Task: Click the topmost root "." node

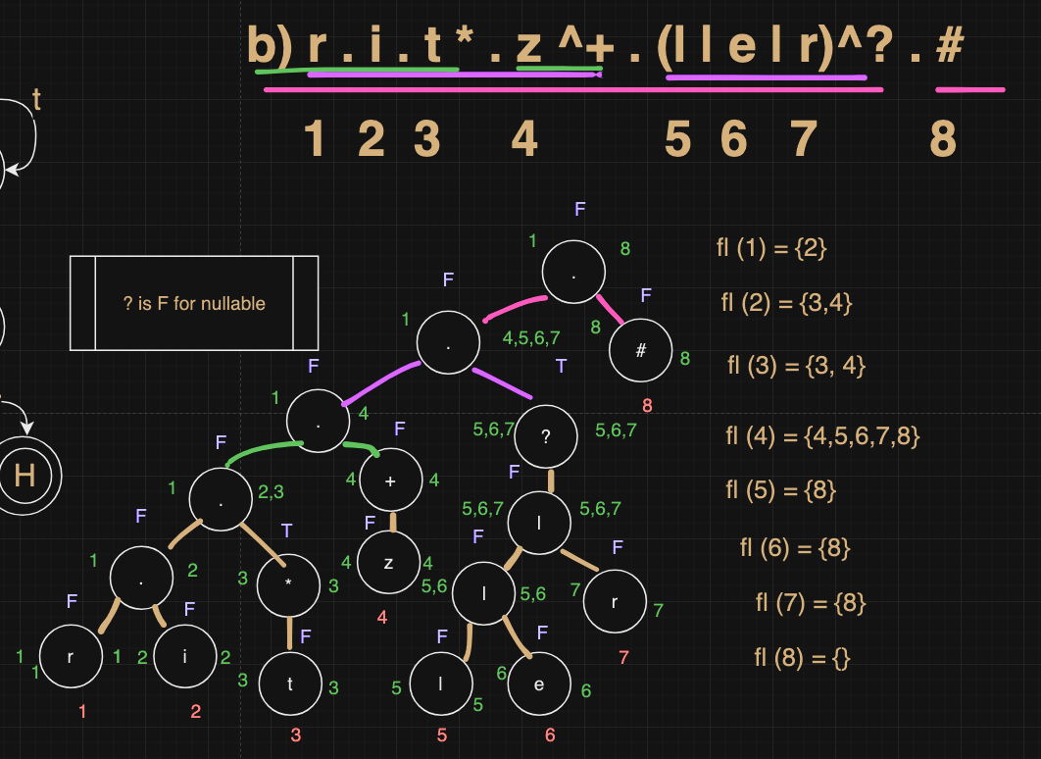Action: pyautogui.click(x=574, y=272)
